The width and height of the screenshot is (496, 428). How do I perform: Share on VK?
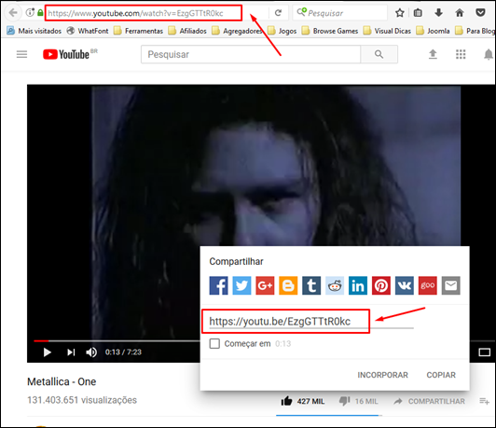point(405,285)
